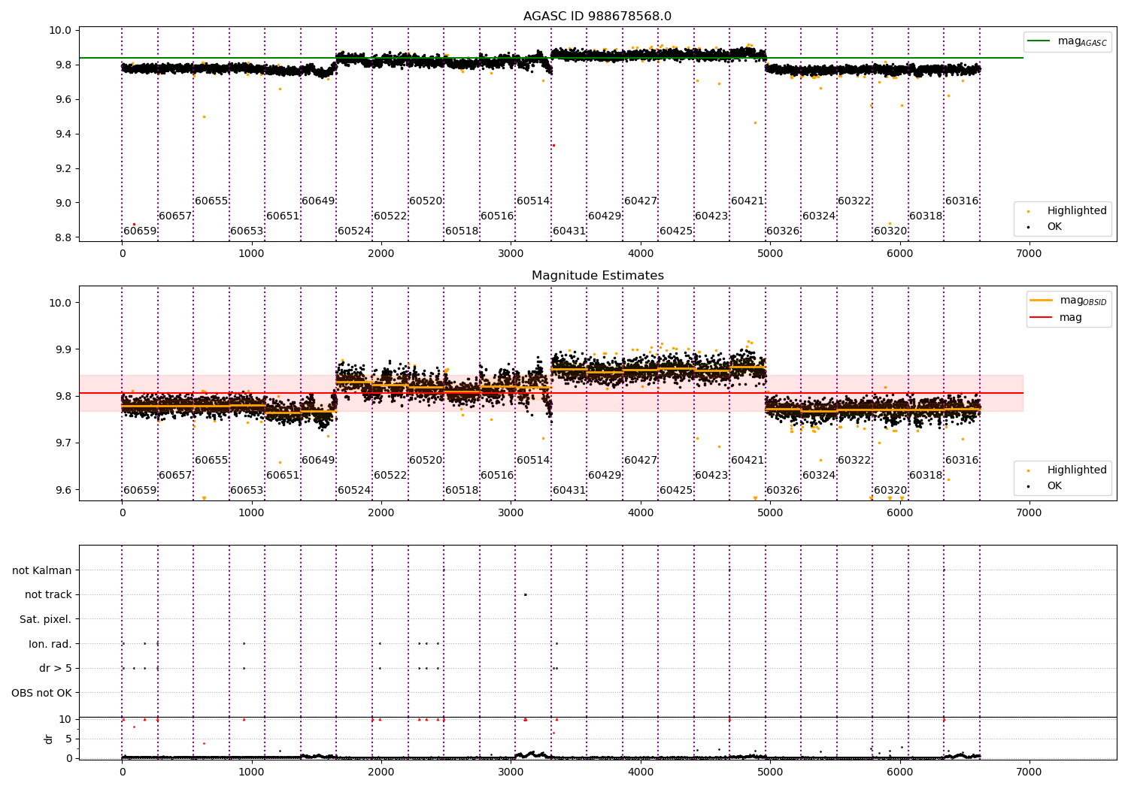Image resolution: width=1128 pixels, height=789 pixels.
Task: Click the 9.9 y-axis tick label
Action: (x=65, y=349)
